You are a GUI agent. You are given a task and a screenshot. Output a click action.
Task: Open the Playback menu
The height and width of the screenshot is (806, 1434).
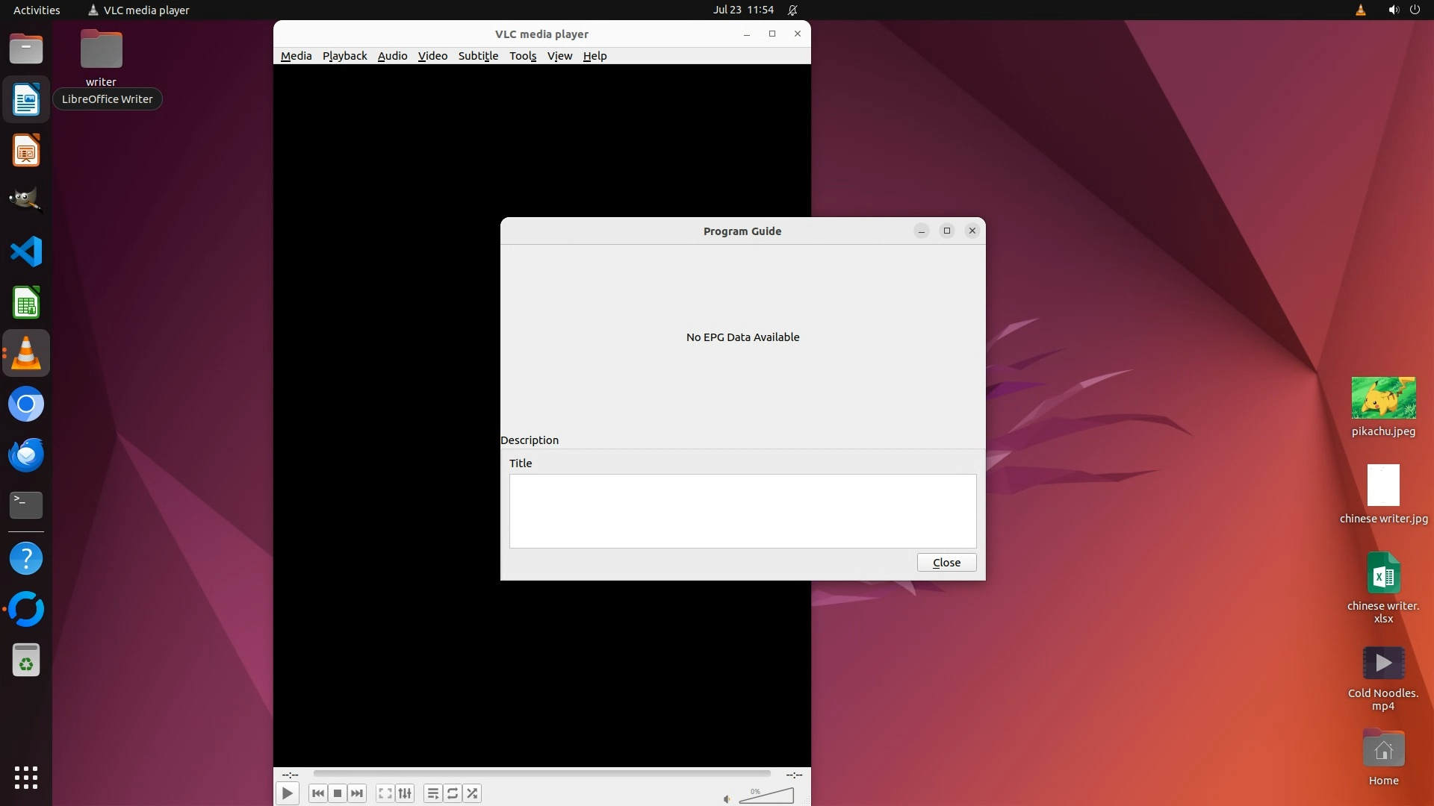point(344,56)
